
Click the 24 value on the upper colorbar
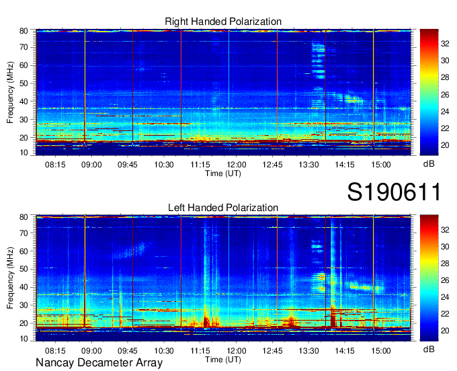click(445, 112)
